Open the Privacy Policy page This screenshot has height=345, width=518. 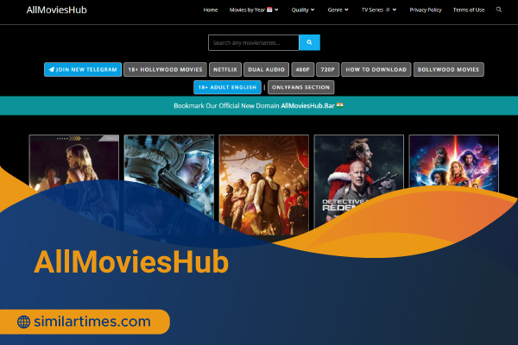pyautogui.click(x=426, y=9)
